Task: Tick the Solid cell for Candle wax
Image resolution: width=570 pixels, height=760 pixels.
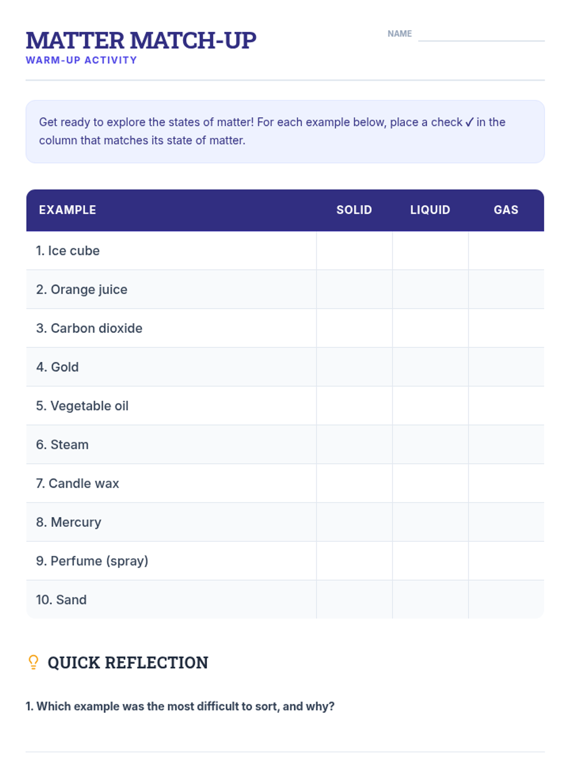Action: pyautogui.click(x=354, y=484)
